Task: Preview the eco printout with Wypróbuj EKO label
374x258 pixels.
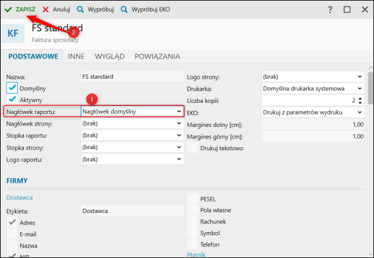Action: click(151, 9)
